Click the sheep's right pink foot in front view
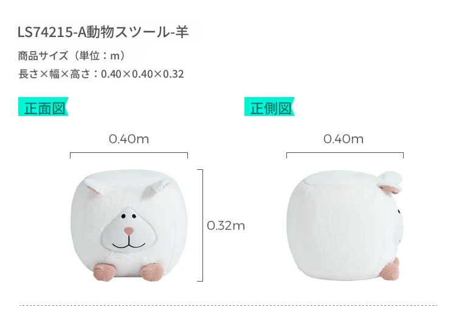This screenshot has width=456, height=318. 151,272
